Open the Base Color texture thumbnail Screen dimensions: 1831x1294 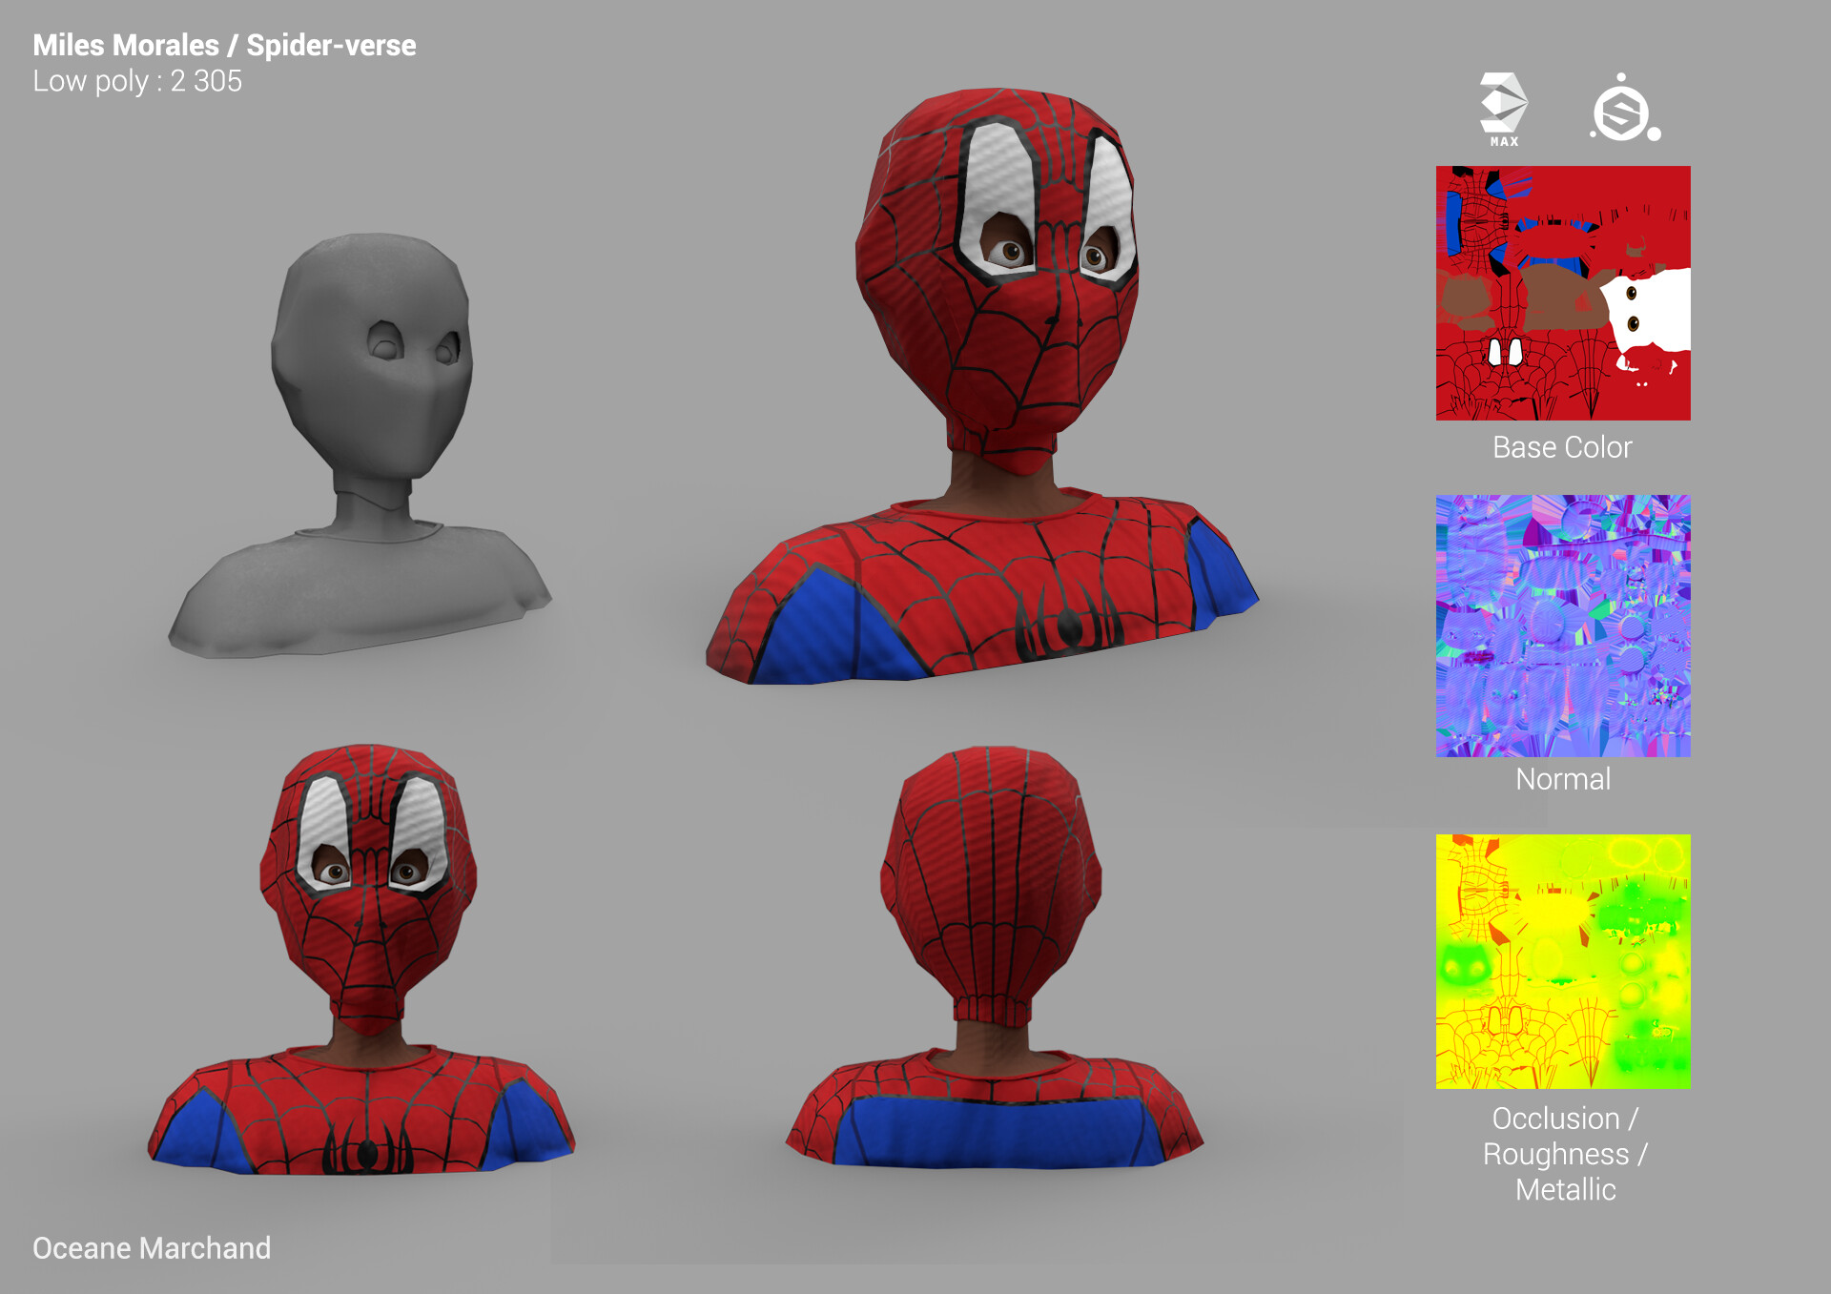coord(1563,293)
